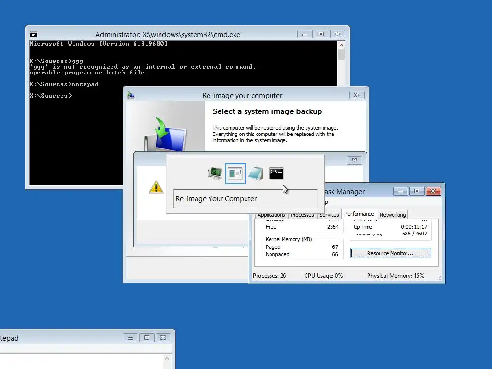Image resolution: width=492 pixels, height=369 pixels.
Task: Close the Task Manager window
Action: pyautogui.click(x=433, y=191)
